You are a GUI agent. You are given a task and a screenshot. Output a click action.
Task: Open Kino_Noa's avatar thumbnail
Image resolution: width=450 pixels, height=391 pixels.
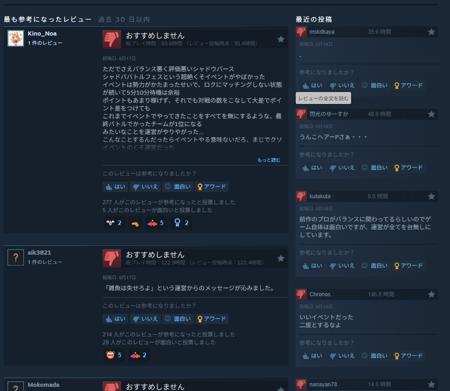point(16,38)
